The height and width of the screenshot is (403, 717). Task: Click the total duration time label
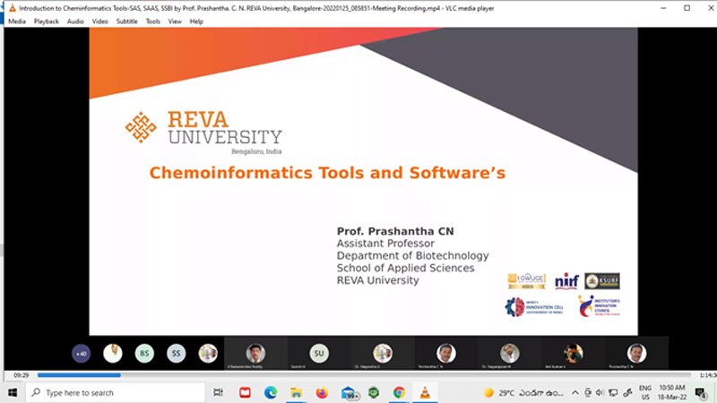(x=708, y=375)
